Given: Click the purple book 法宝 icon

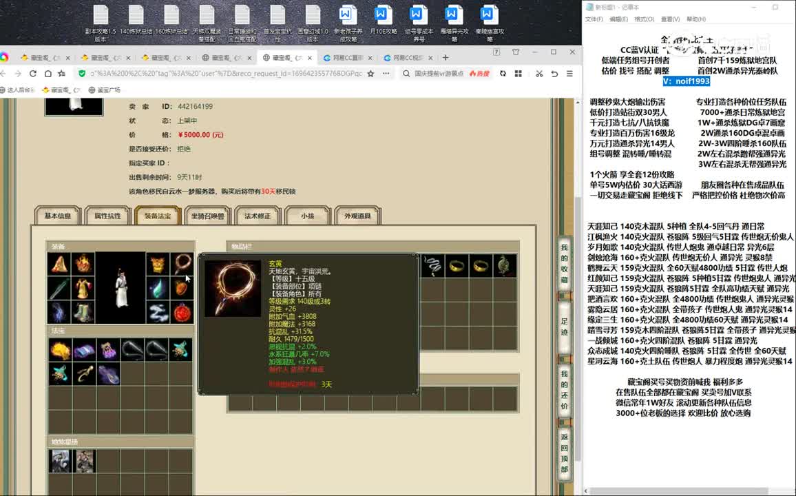Looking at the screenshot, I should (84, 350).
